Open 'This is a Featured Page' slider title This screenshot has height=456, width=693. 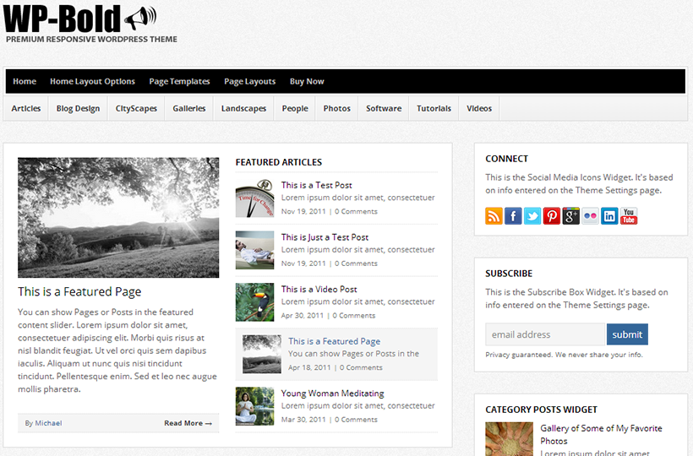pos(79,291)
